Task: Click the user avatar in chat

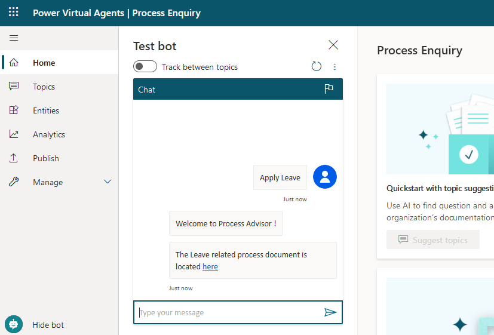Action: pos(325,177)
